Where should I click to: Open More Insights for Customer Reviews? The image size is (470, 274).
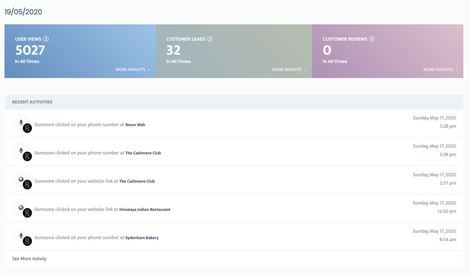(440, 69)
